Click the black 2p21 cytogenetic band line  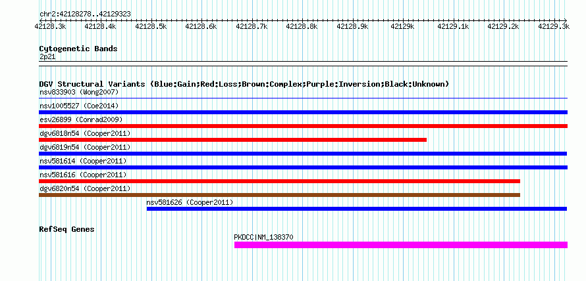(303, 64)
